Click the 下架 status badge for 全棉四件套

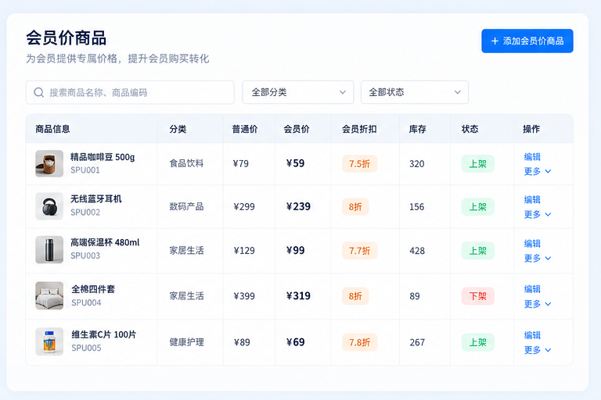point(477,296)
